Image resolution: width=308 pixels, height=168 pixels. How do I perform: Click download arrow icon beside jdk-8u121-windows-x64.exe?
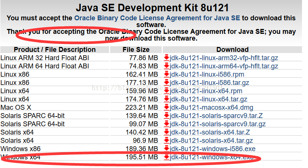167,157
